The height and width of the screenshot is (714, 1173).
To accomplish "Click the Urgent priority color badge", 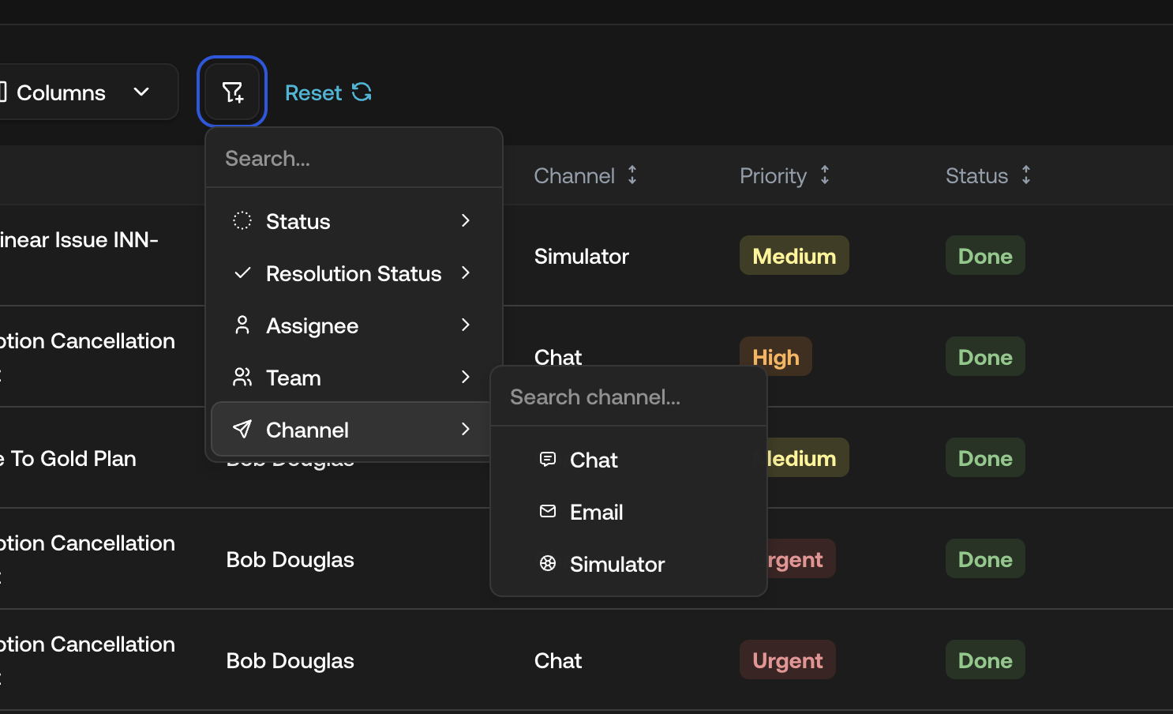I will (x=787, y=660).
